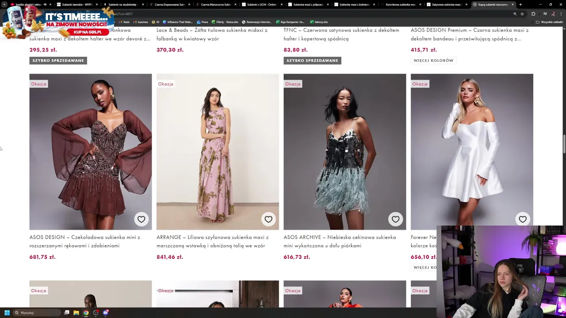This screenshot has height=318, width=566.
Task: Close the Kupuj sukienki wieczorowe tab
Action: click(x=512, y=4)
